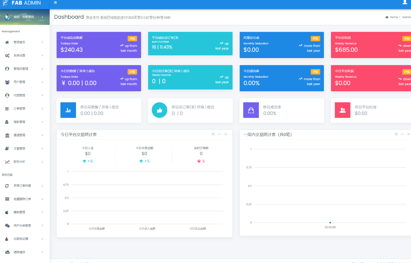Expand the 身份：总管理员 profile chevron
Screen dimensions: 411x263
42,17
